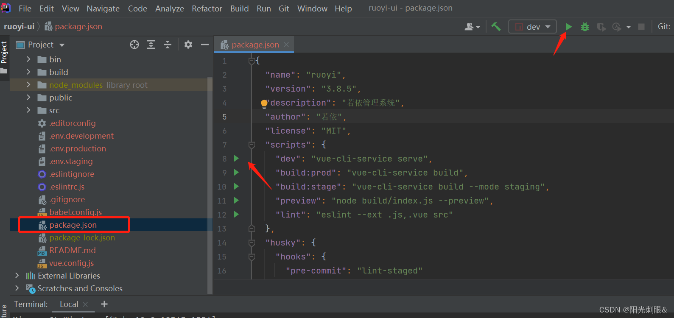Select .env.development file
The image size is (674, 318).
[81, 136]
